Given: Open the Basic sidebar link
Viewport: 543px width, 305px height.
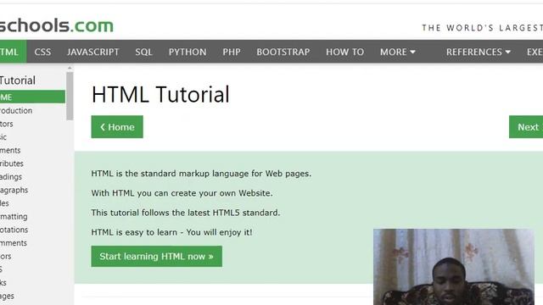Looking at the screenshot, I should pyautogui.click(x=3, y=137).
